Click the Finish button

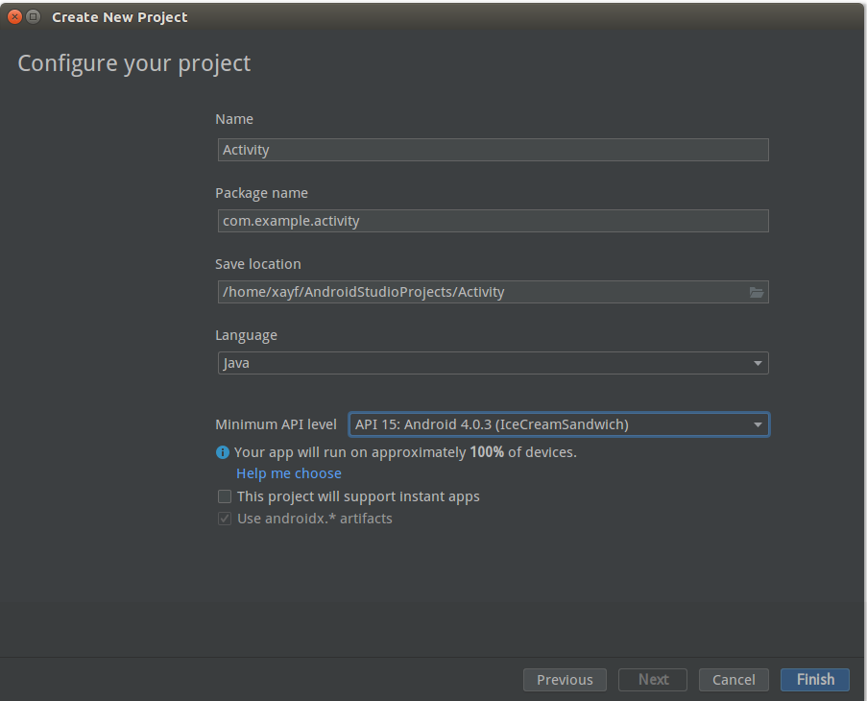click(815, 680)
